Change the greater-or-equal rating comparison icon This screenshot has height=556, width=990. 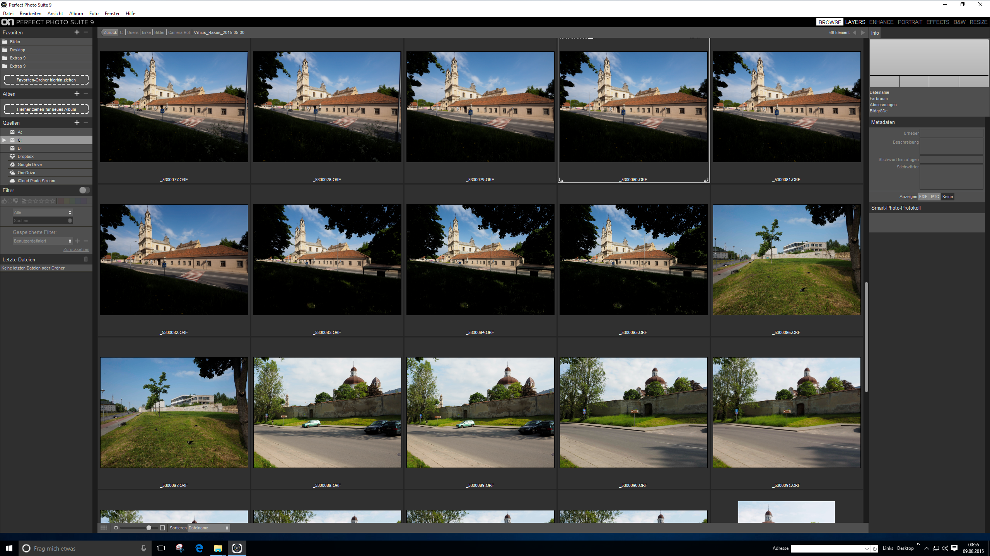(24, 201)
